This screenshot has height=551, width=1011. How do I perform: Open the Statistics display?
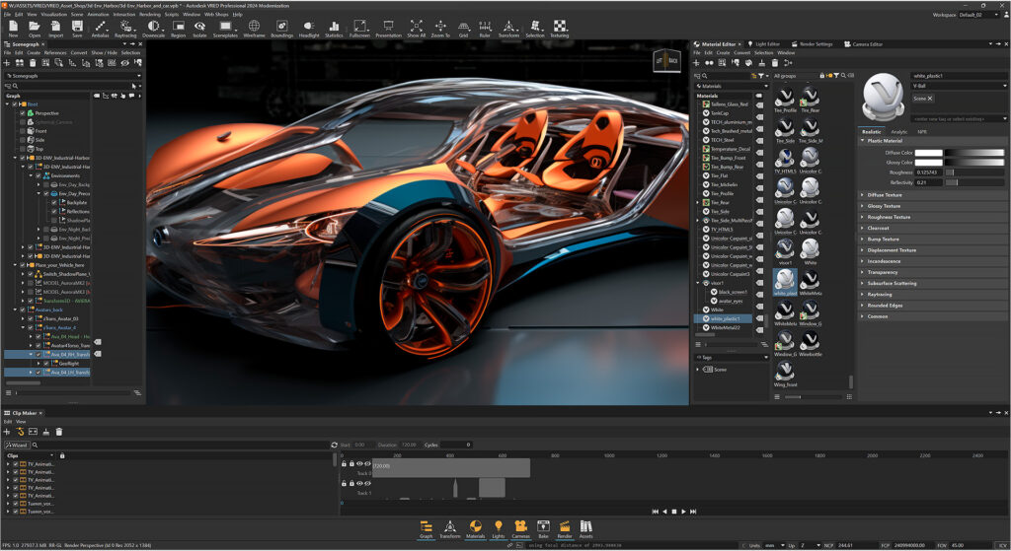click(334, 27)
